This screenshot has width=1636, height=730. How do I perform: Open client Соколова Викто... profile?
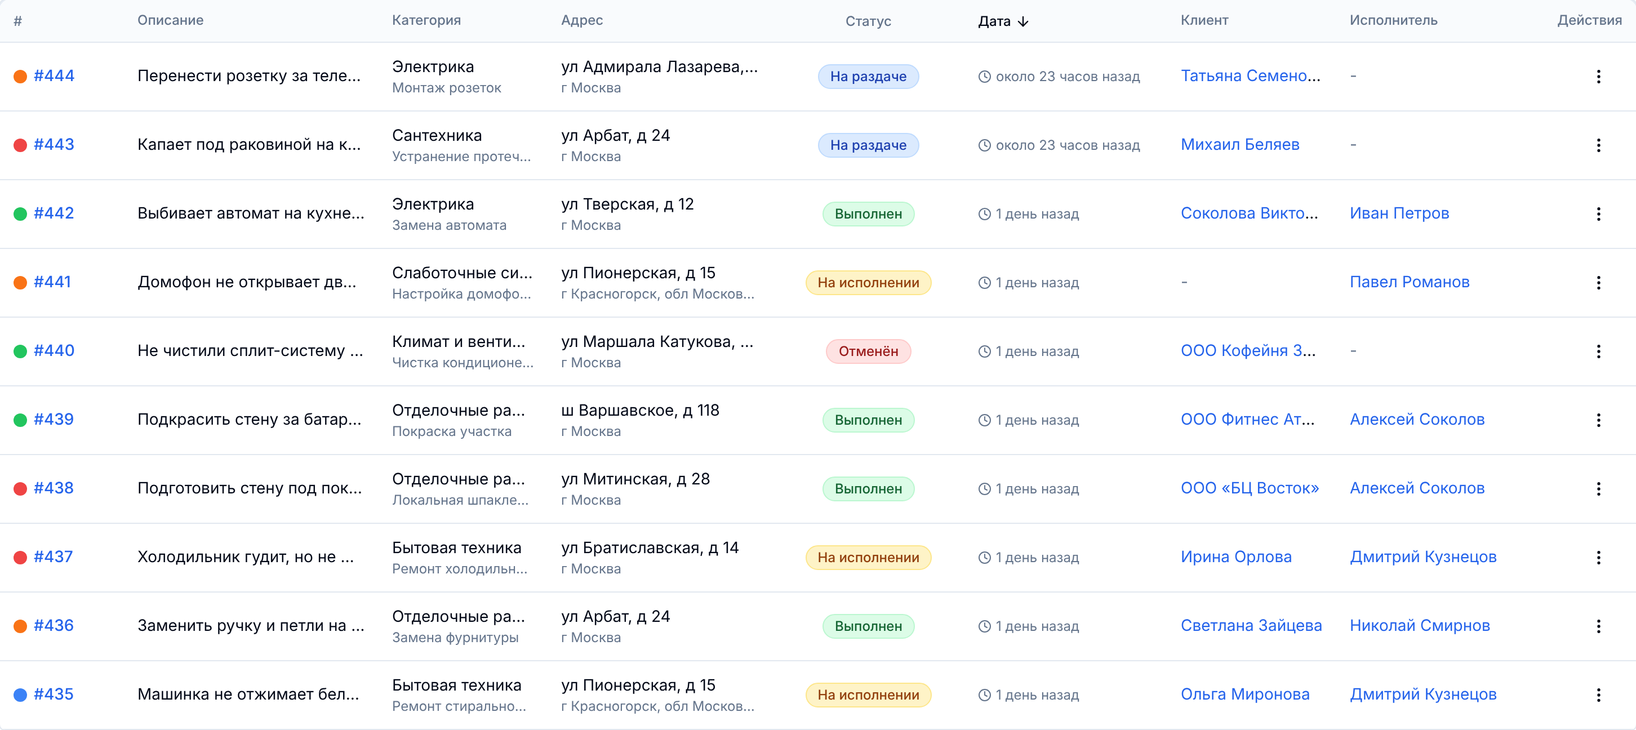pos(1248,213)
